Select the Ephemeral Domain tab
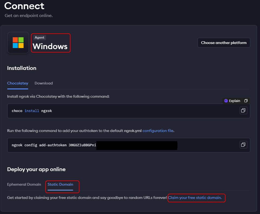 [24, 184]
